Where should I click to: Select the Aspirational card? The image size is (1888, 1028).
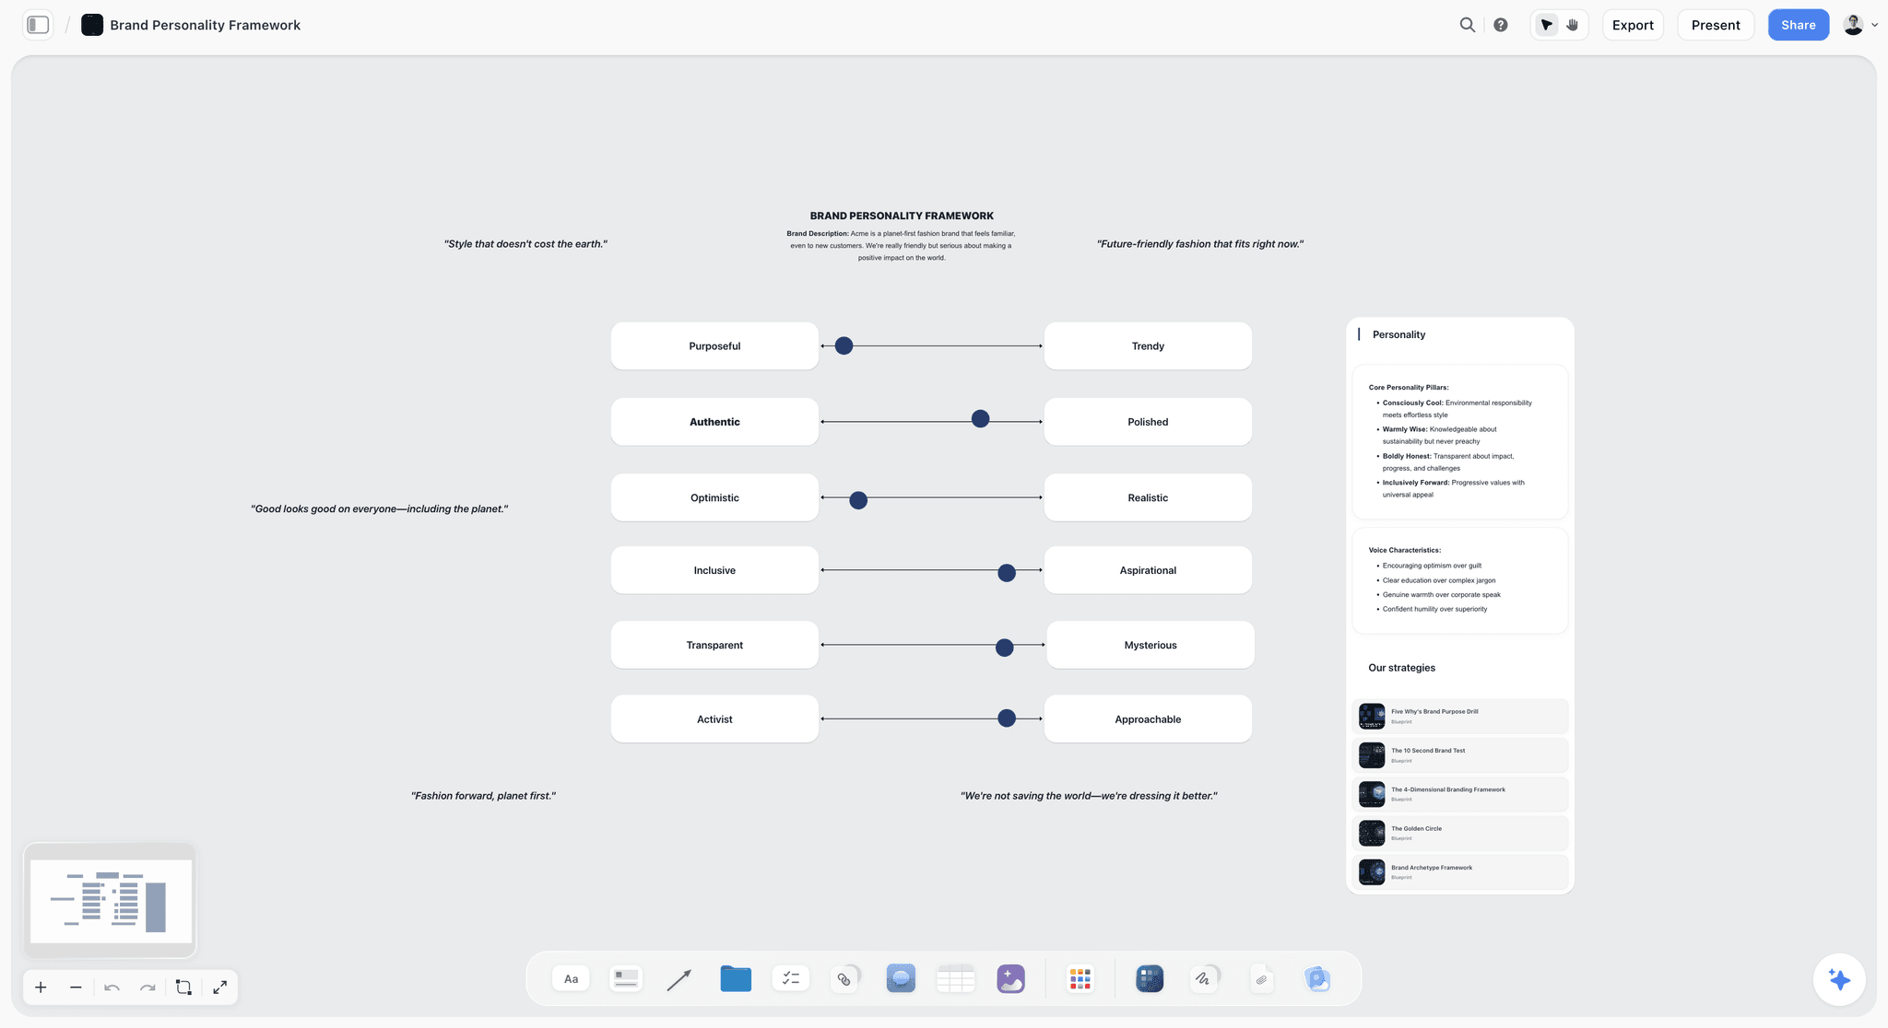coord(1148,570)
